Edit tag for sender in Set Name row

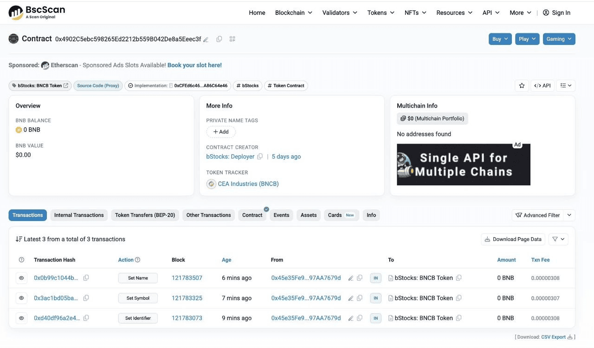coord(351,278)
